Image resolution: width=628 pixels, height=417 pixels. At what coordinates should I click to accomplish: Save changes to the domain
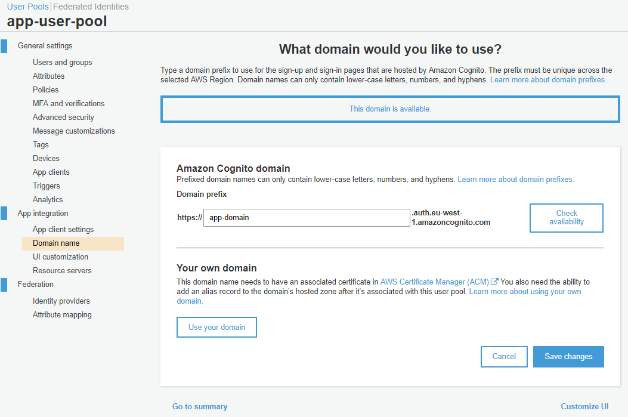coord(568,357)
